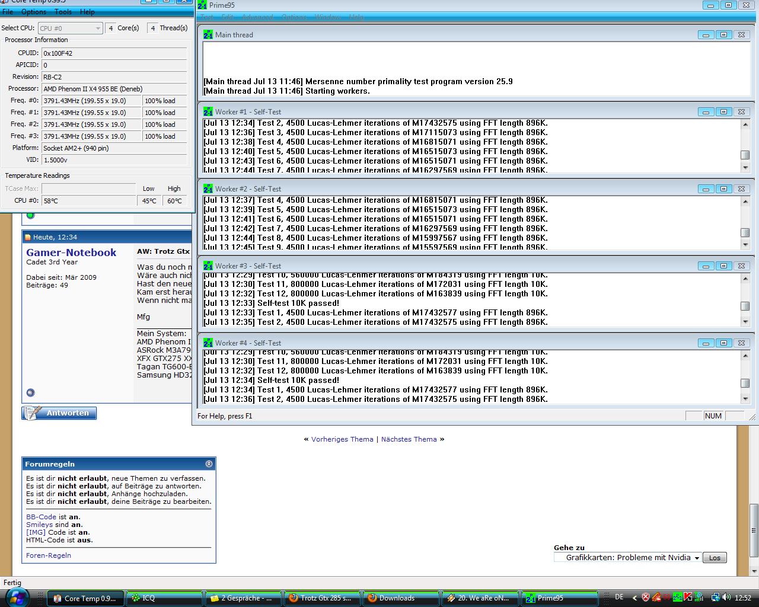Screen dimensions: 759x607
Task: Click the report post icon under Gamer-Notebook
Action: [x=30, y=392]
